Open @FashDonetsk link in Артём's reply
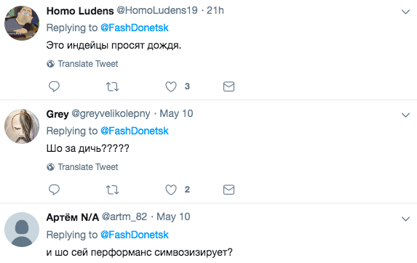Screen dimensions: 417x263 (x=135, y=235)
